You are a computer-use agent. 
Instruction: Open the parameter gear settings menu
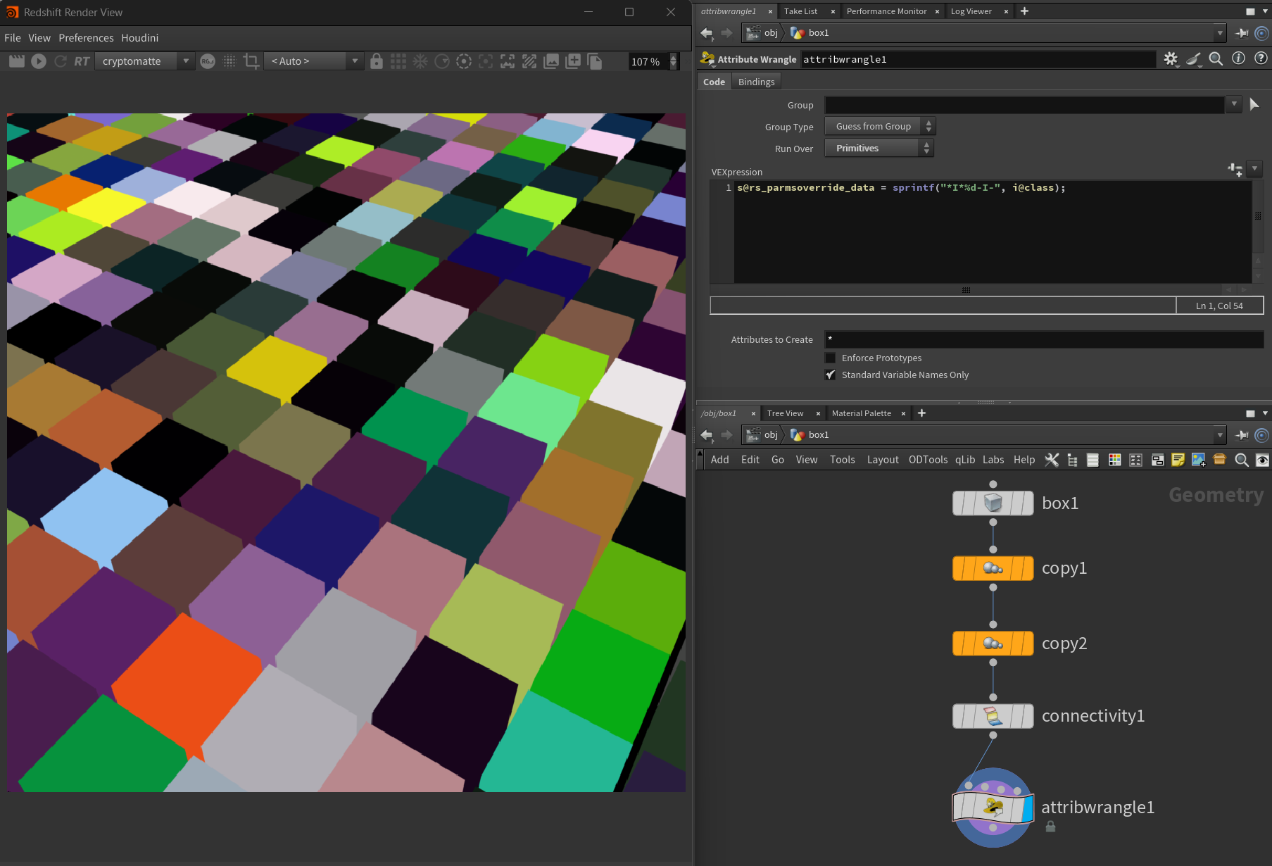(1170, 59)
